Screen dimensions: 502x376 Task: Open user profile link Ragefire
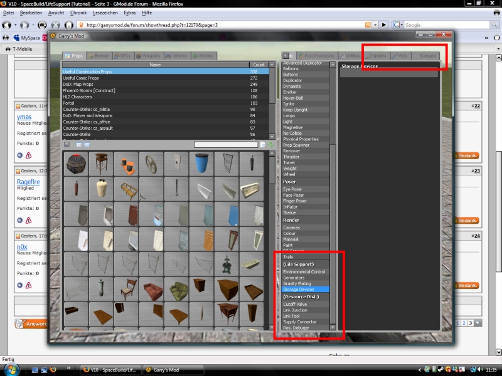[x=28, y=182]
